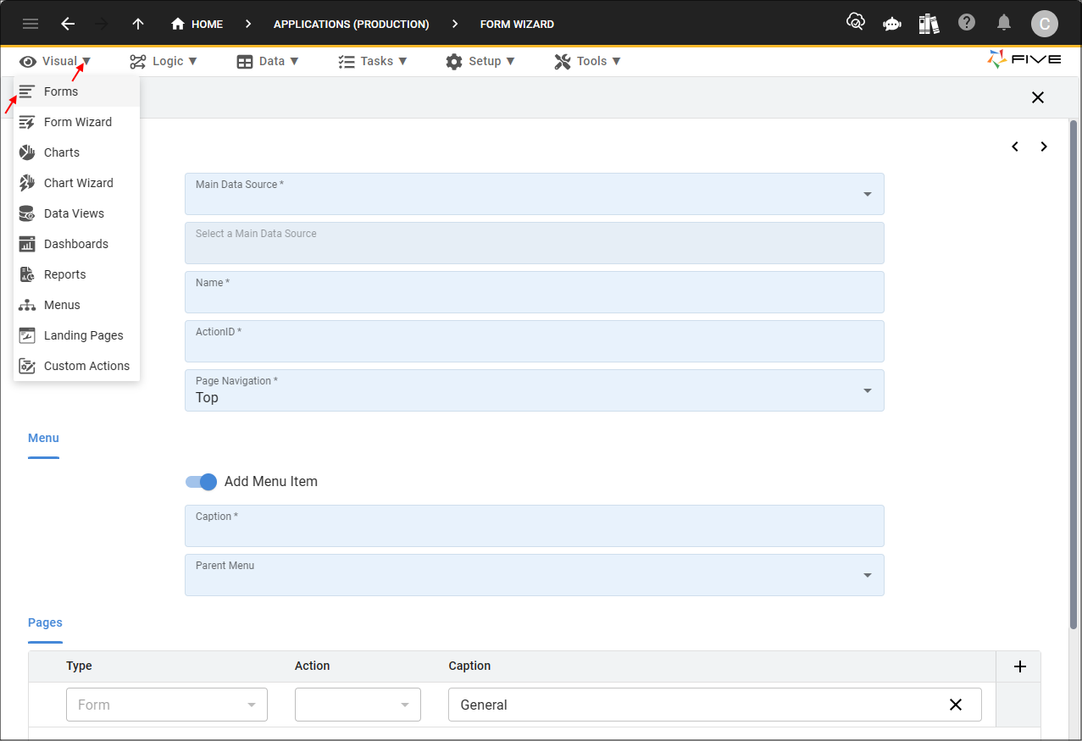Expand the Tasks menu

[373, 61]
